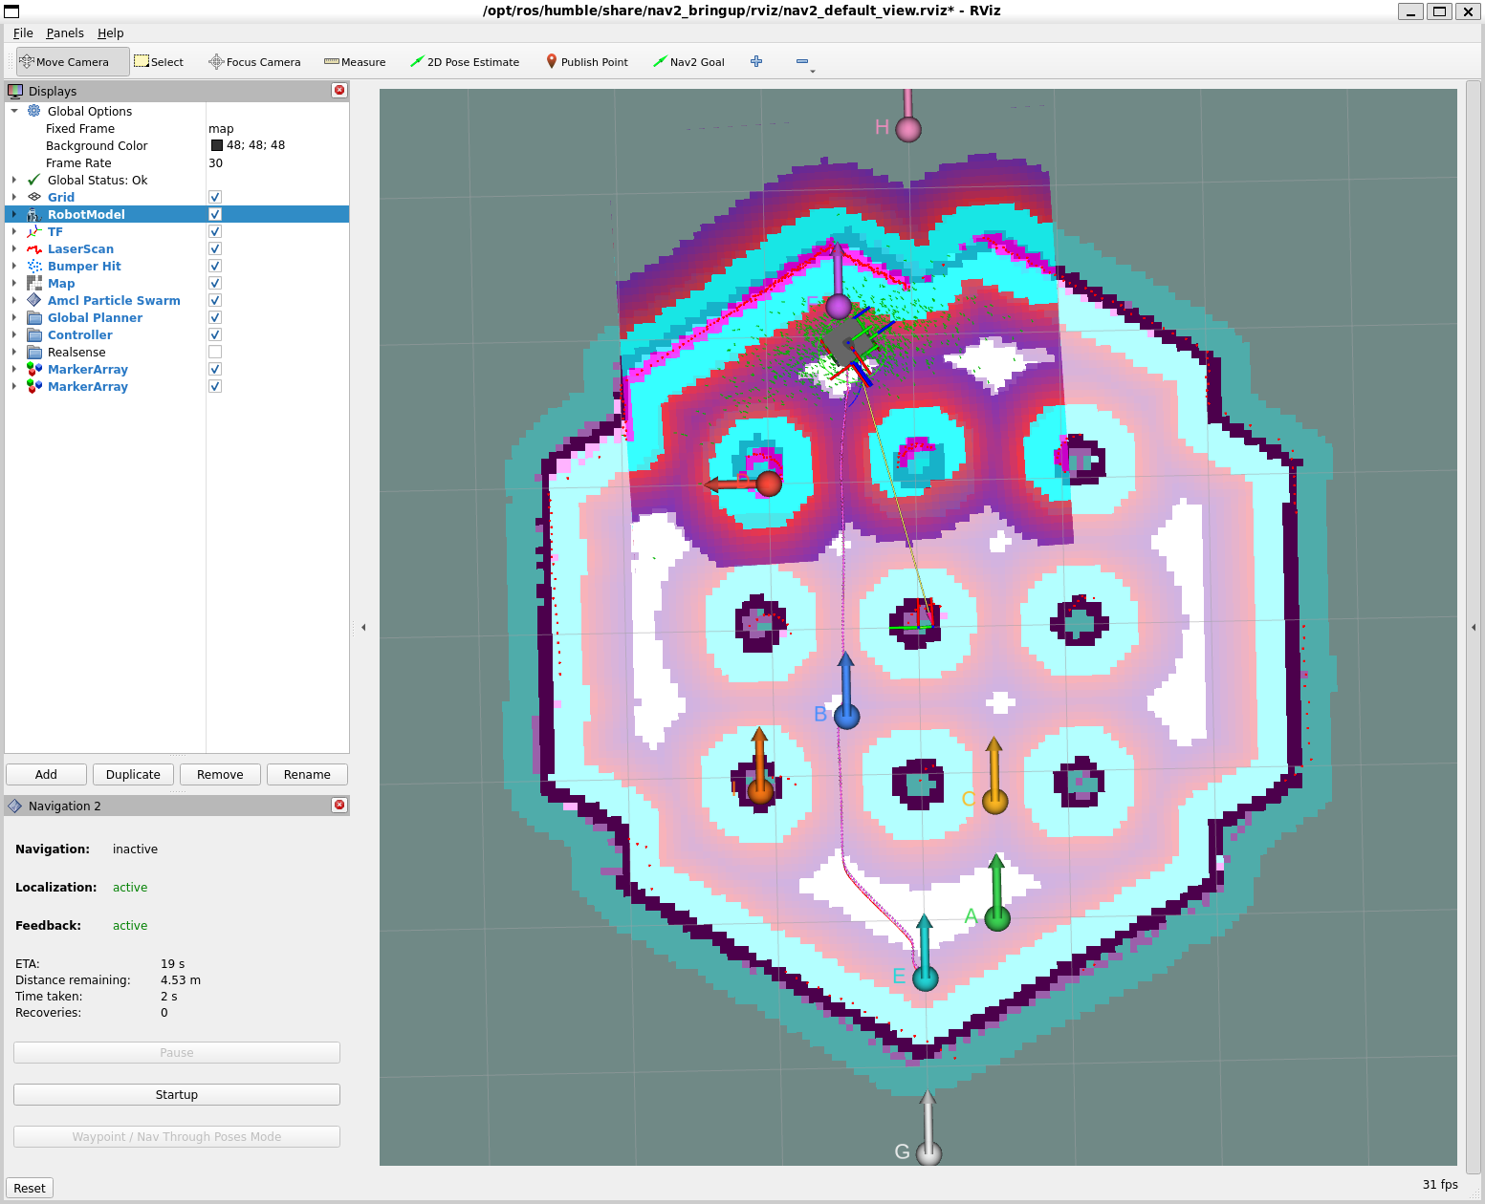Select the Publish Point tool
The image size is (1485, 1204).
point(587,62)
